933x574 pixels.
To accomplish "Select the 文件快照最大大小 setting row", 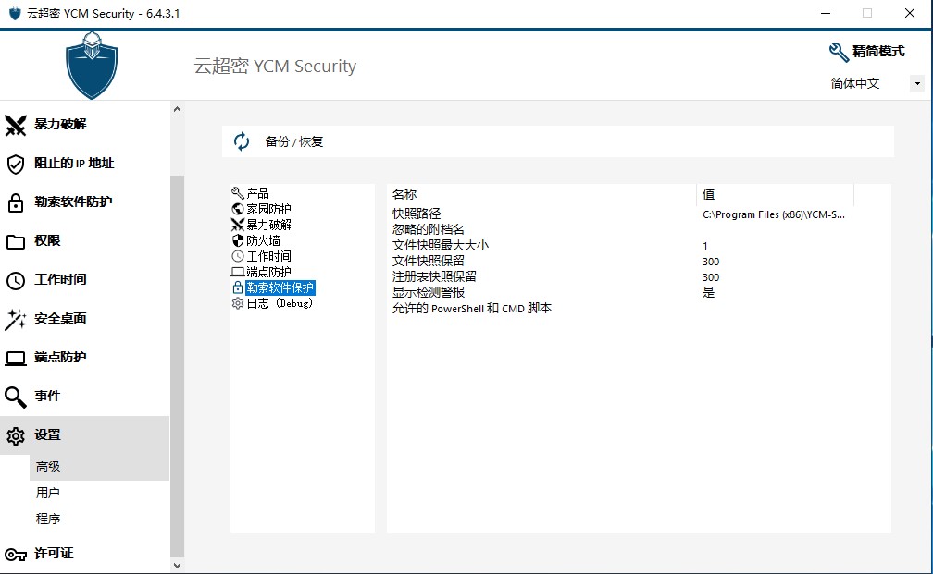I will click(441, 245).
